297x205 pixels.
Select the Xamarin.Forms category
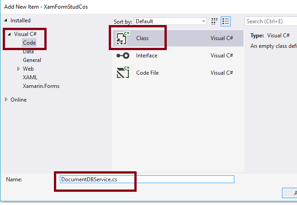point(41,86)
